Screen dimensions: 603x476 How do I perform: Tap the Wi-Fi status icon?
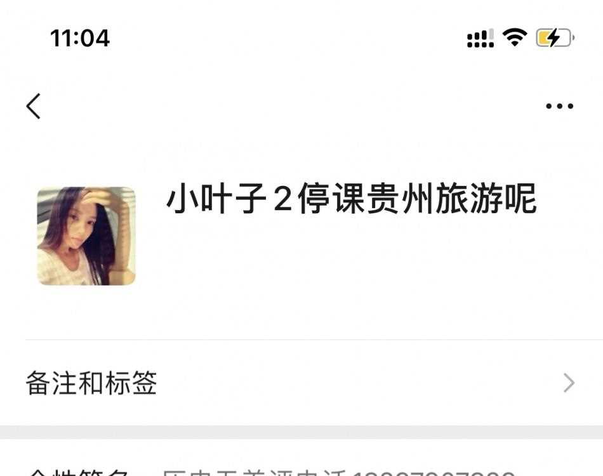[x=515, y=37]
